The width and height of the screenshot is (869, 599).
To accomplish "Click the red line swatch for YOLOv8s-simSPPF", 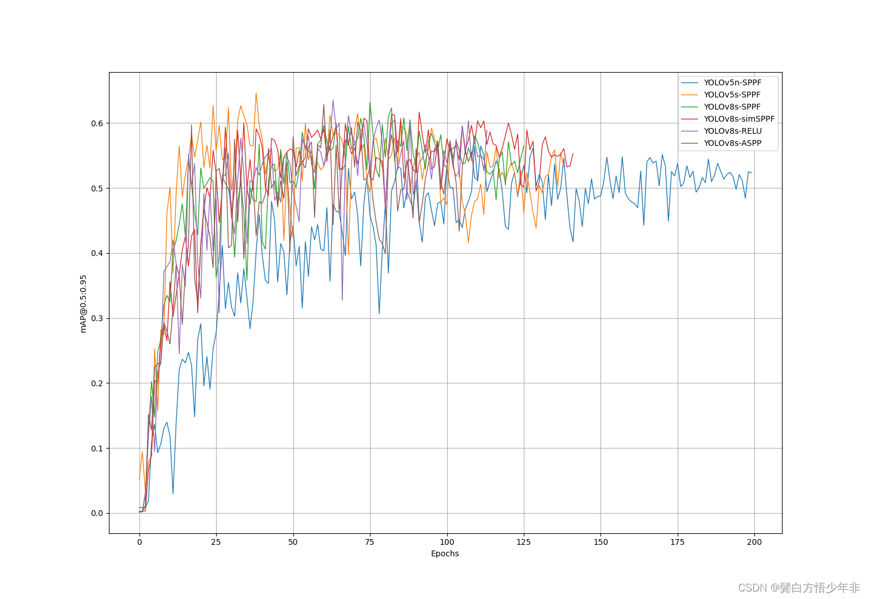I will point(690,119).
